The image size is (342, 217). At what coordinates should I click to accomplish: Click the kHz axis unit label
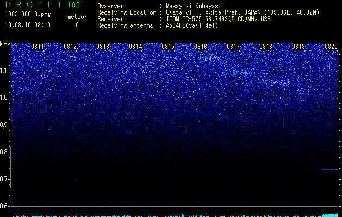5,44
